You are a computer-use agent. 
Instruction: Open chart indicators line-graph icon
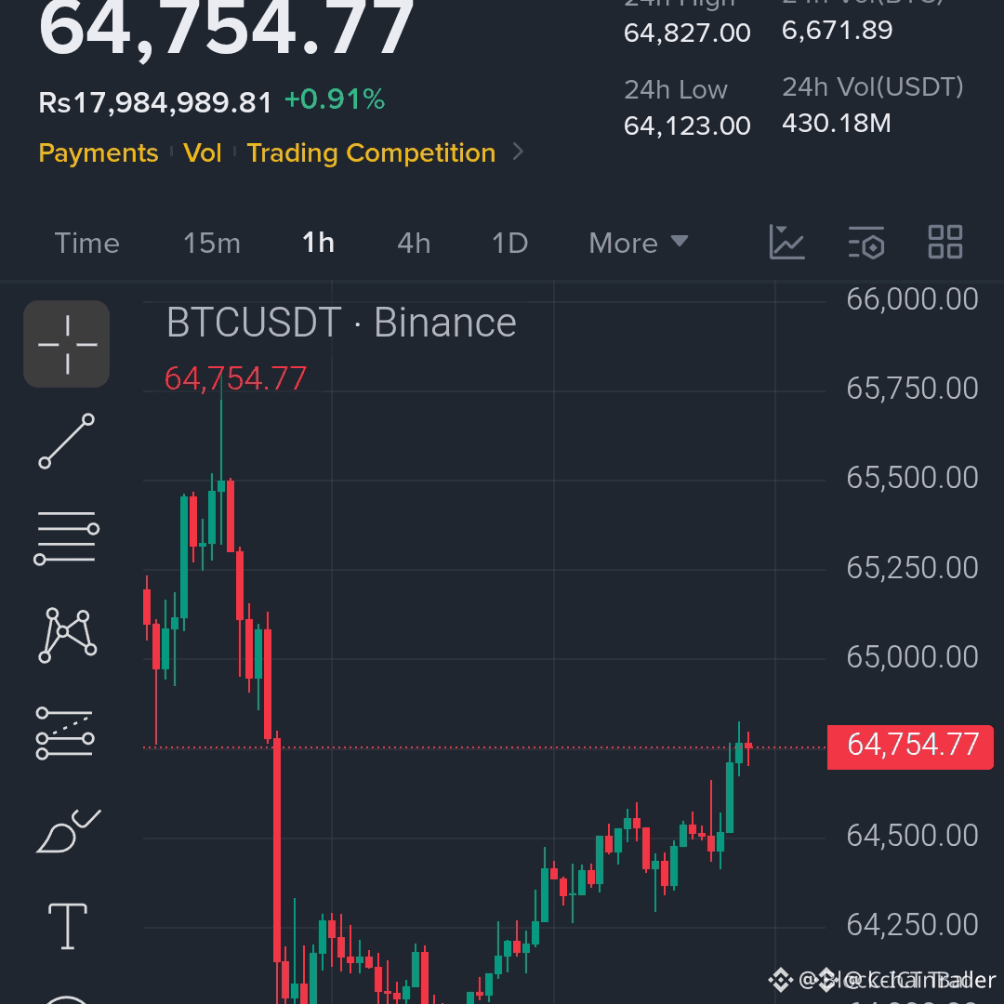click(786, 242)
